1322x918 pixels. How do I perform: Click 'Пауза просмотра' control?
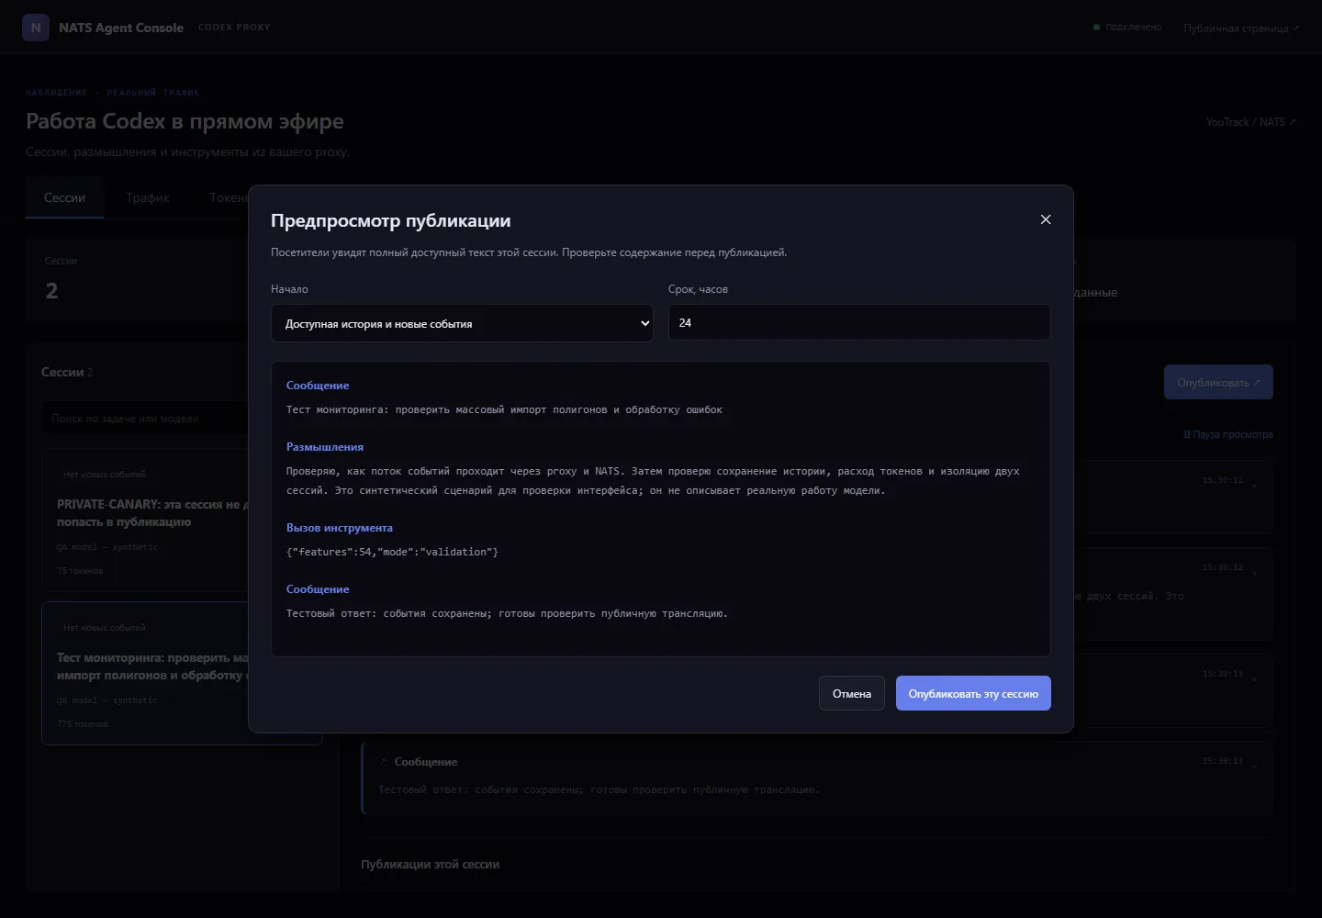point(1227,434)
